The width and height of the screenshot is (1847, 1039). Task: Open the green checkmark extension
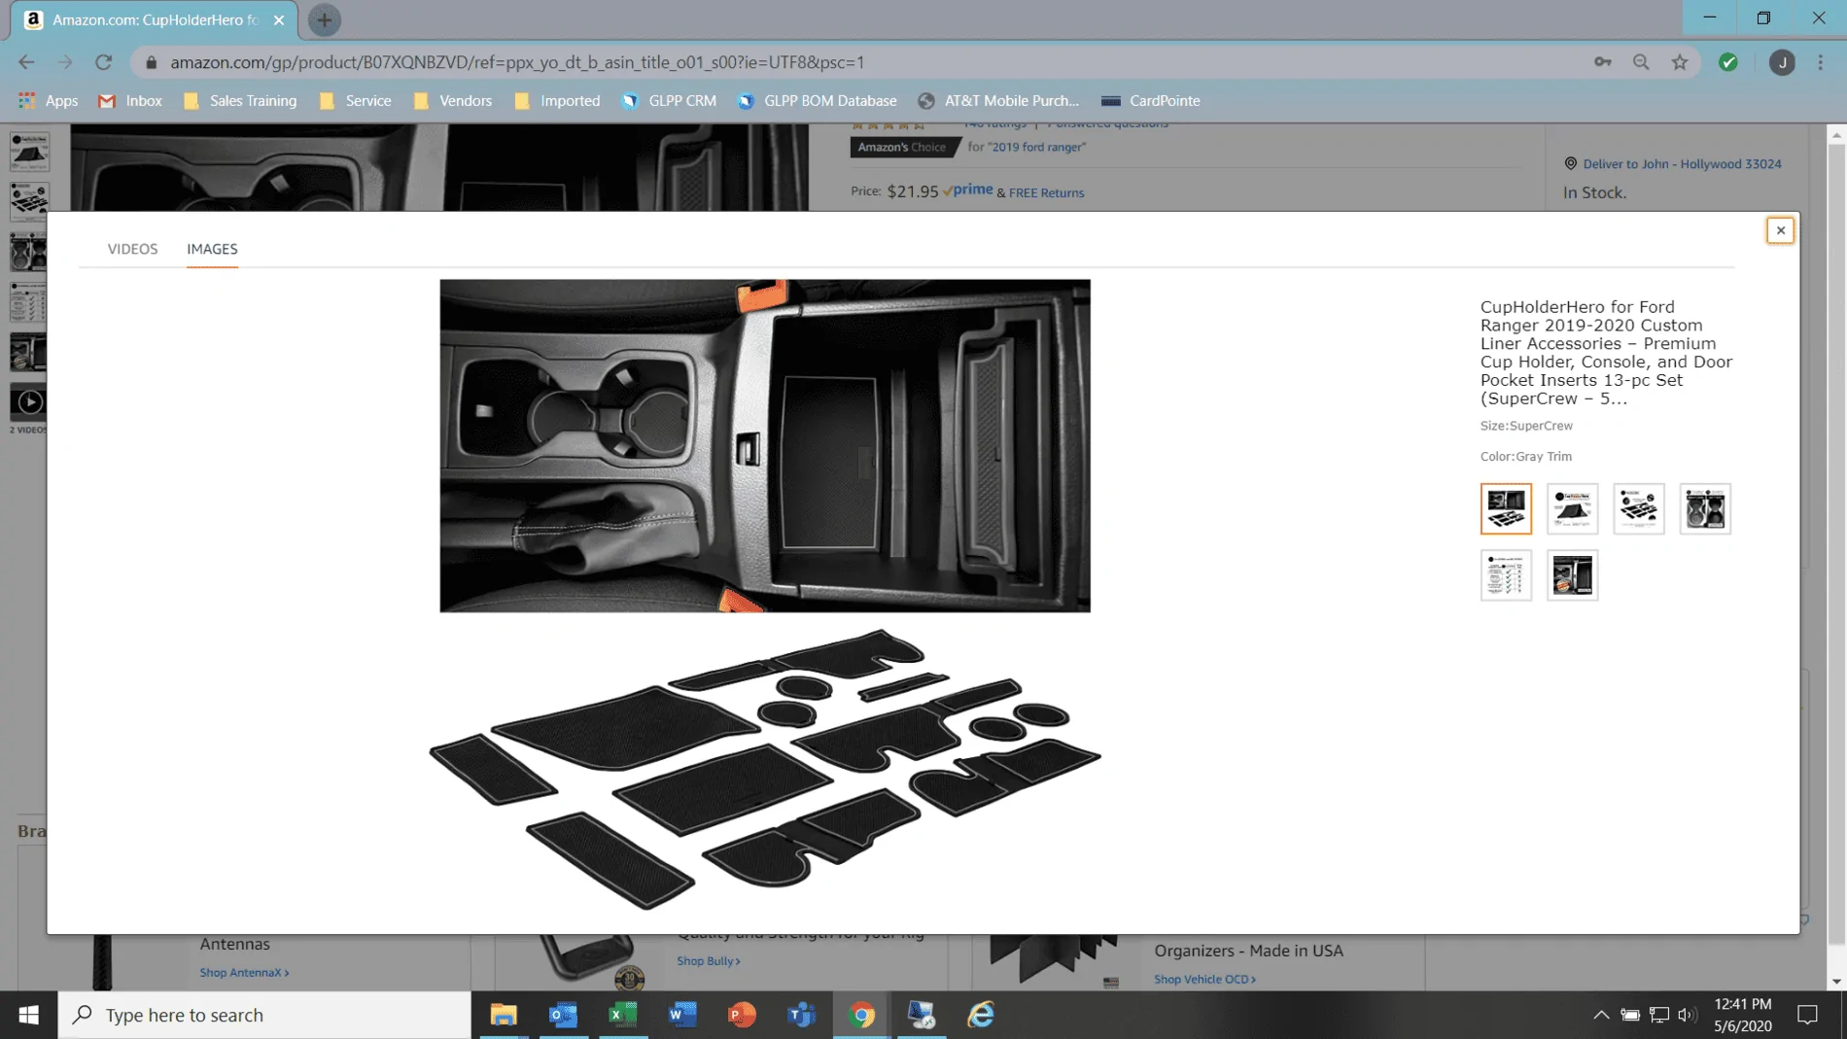tap(1728, 62)
